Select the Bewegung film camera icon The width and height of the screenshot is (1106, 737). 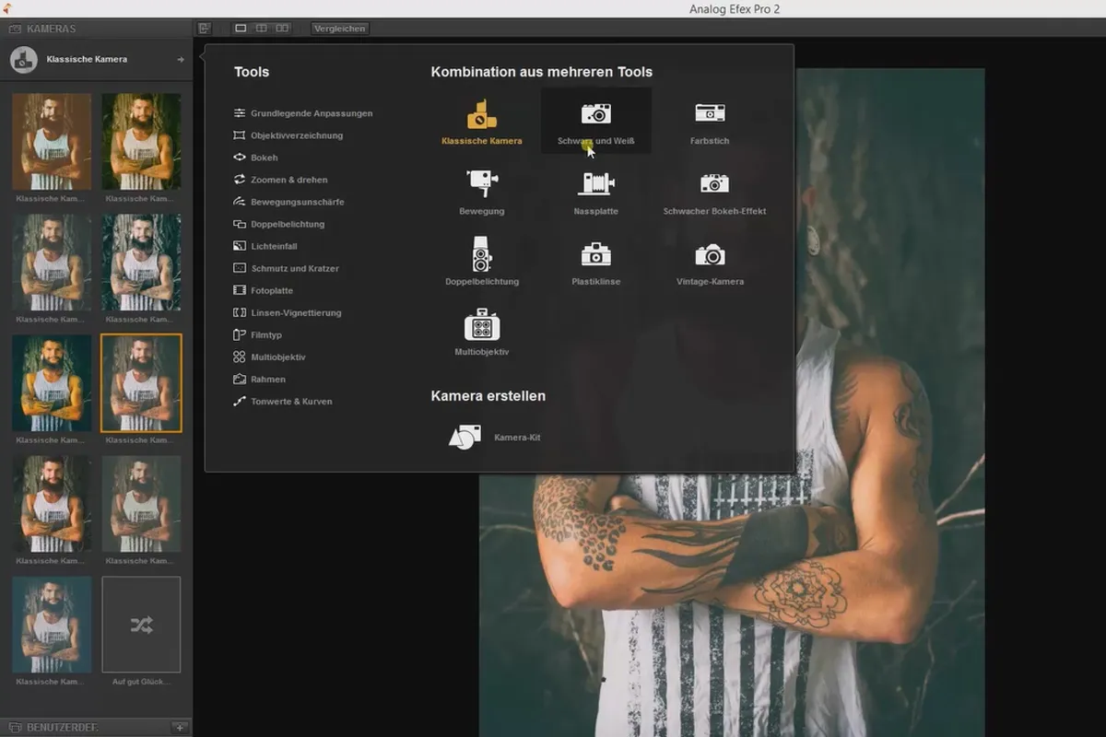click(481, 182)
